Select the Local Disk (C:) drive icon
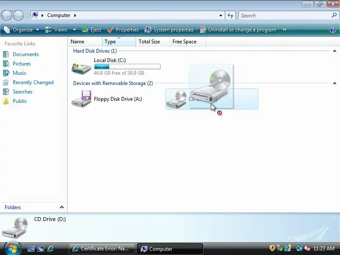This screenshot has height=255, width=340. (x=81, y=68)
